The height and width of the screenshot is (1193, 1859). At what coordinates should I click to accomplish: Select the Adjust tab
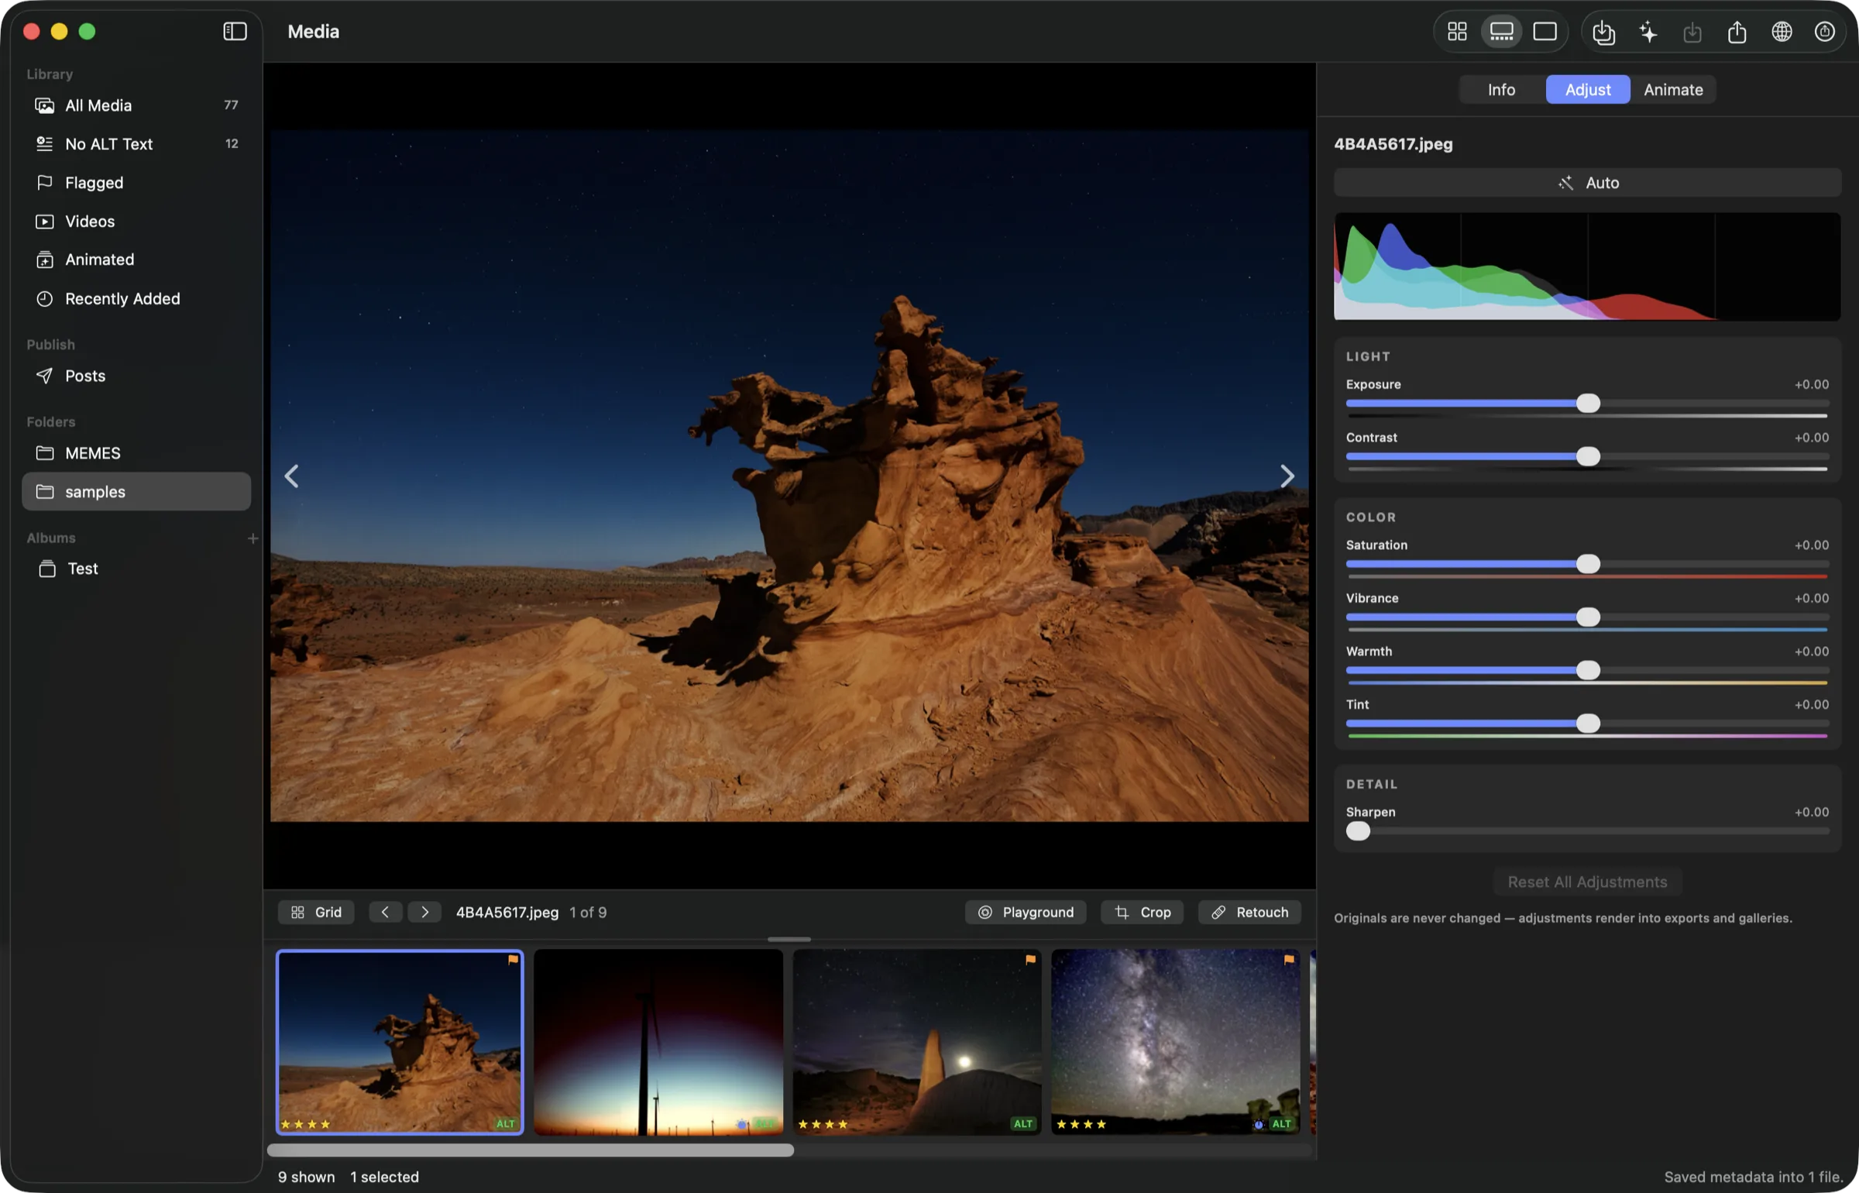click(1588, 89)
